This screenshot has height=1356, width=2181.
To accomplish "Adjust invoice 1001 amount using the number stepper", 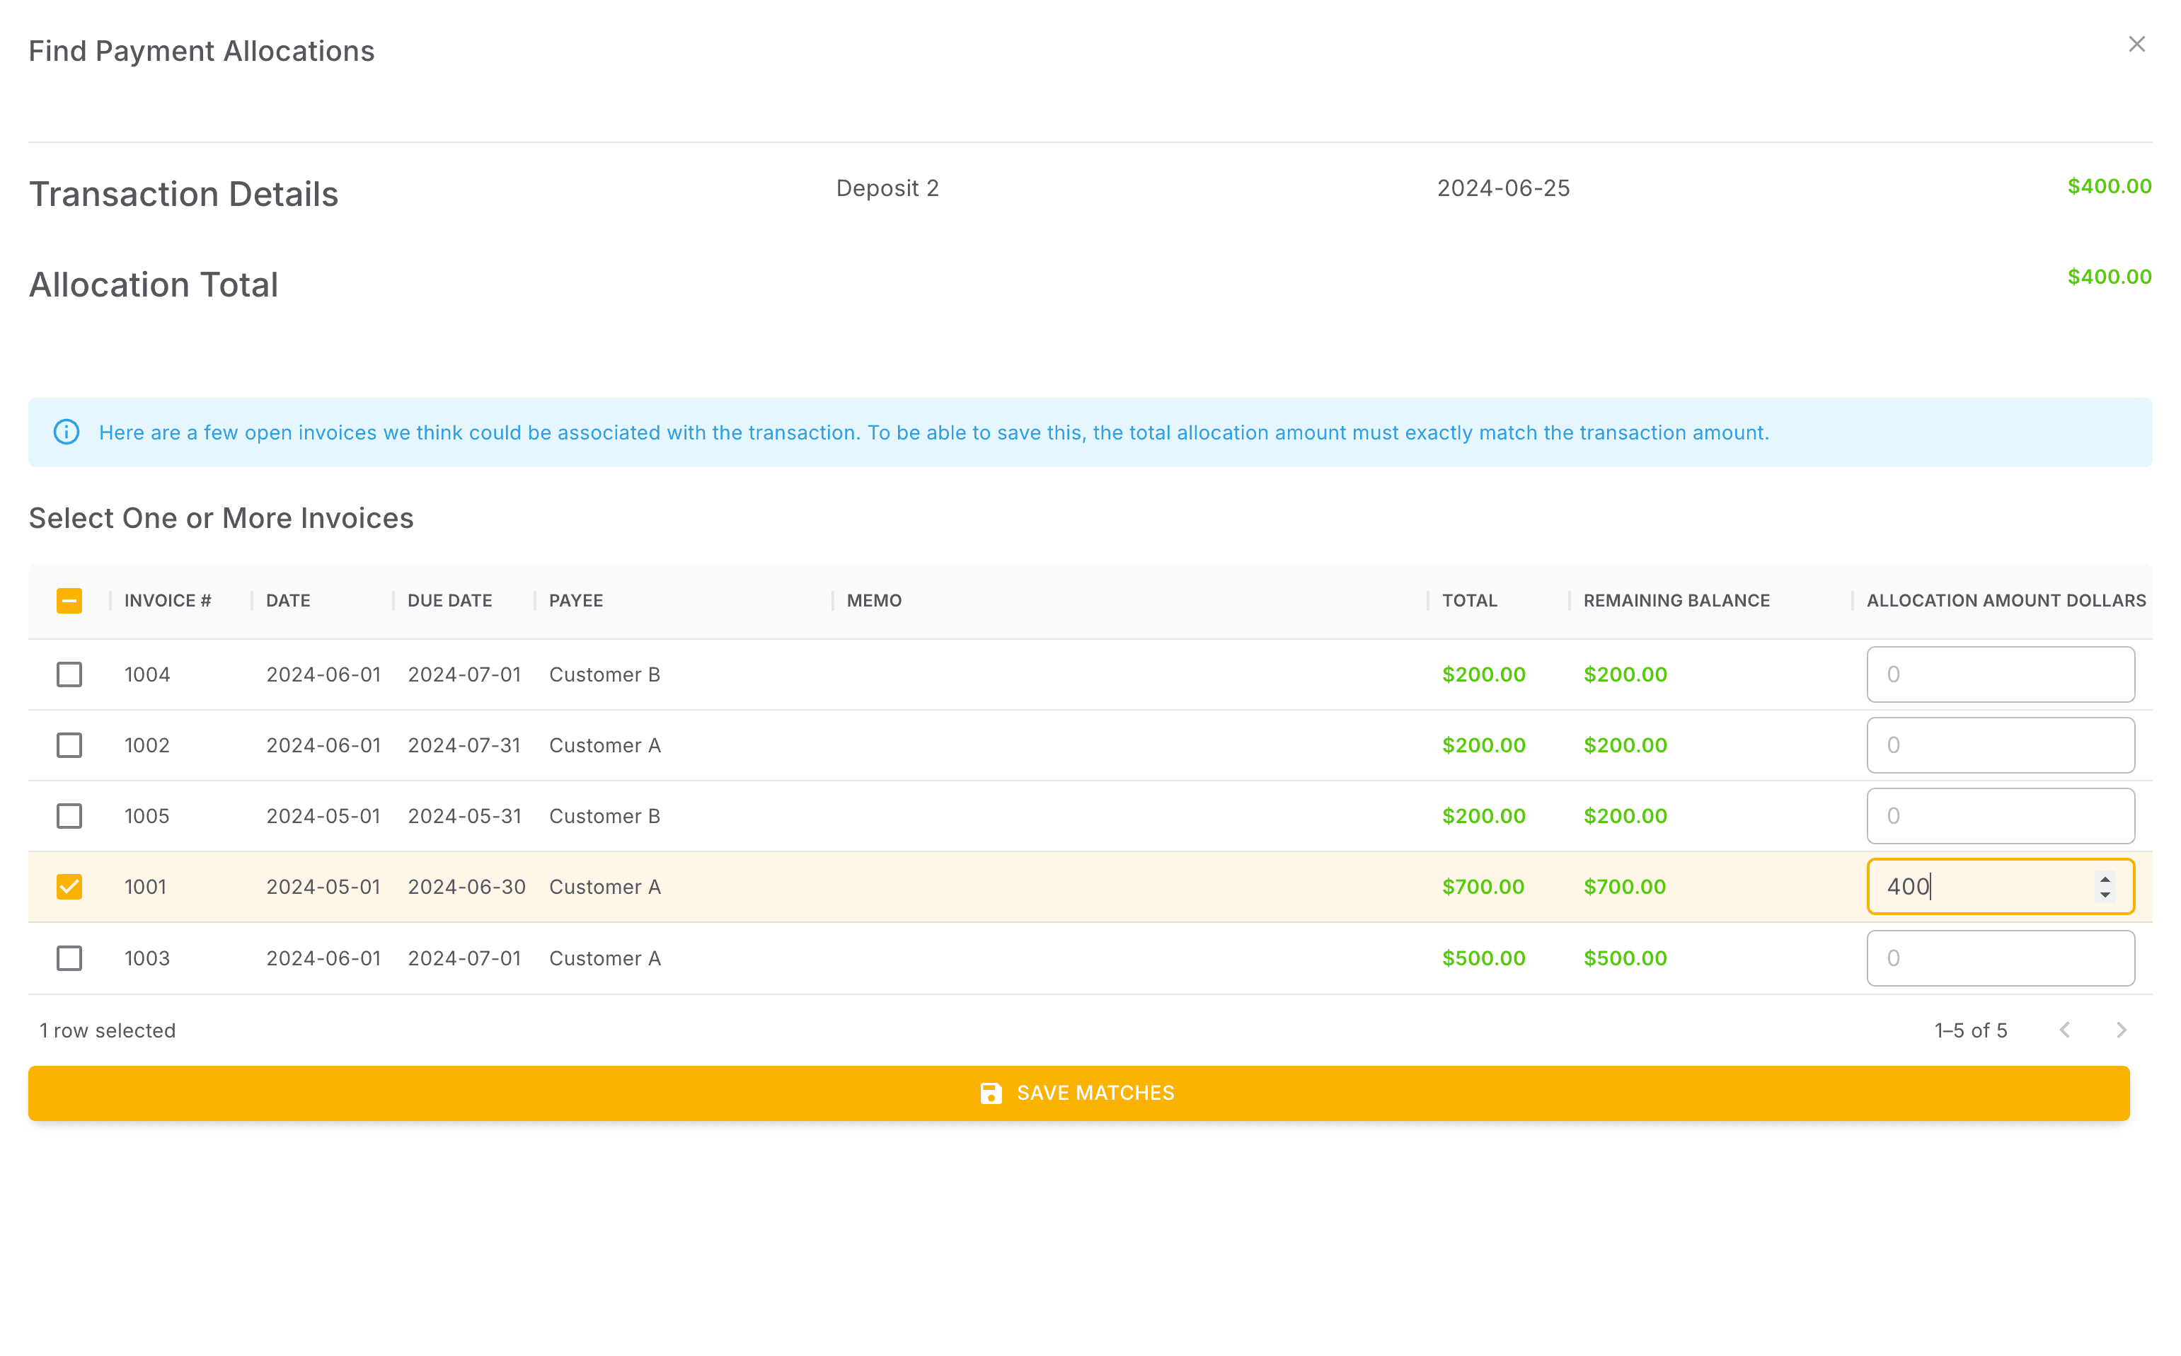I will [x=2106, y=887].
